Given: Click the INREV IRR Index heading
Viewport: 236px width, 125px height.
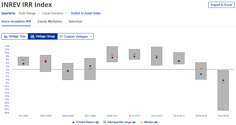Looking at the screenshot, I should click(27, 5).
